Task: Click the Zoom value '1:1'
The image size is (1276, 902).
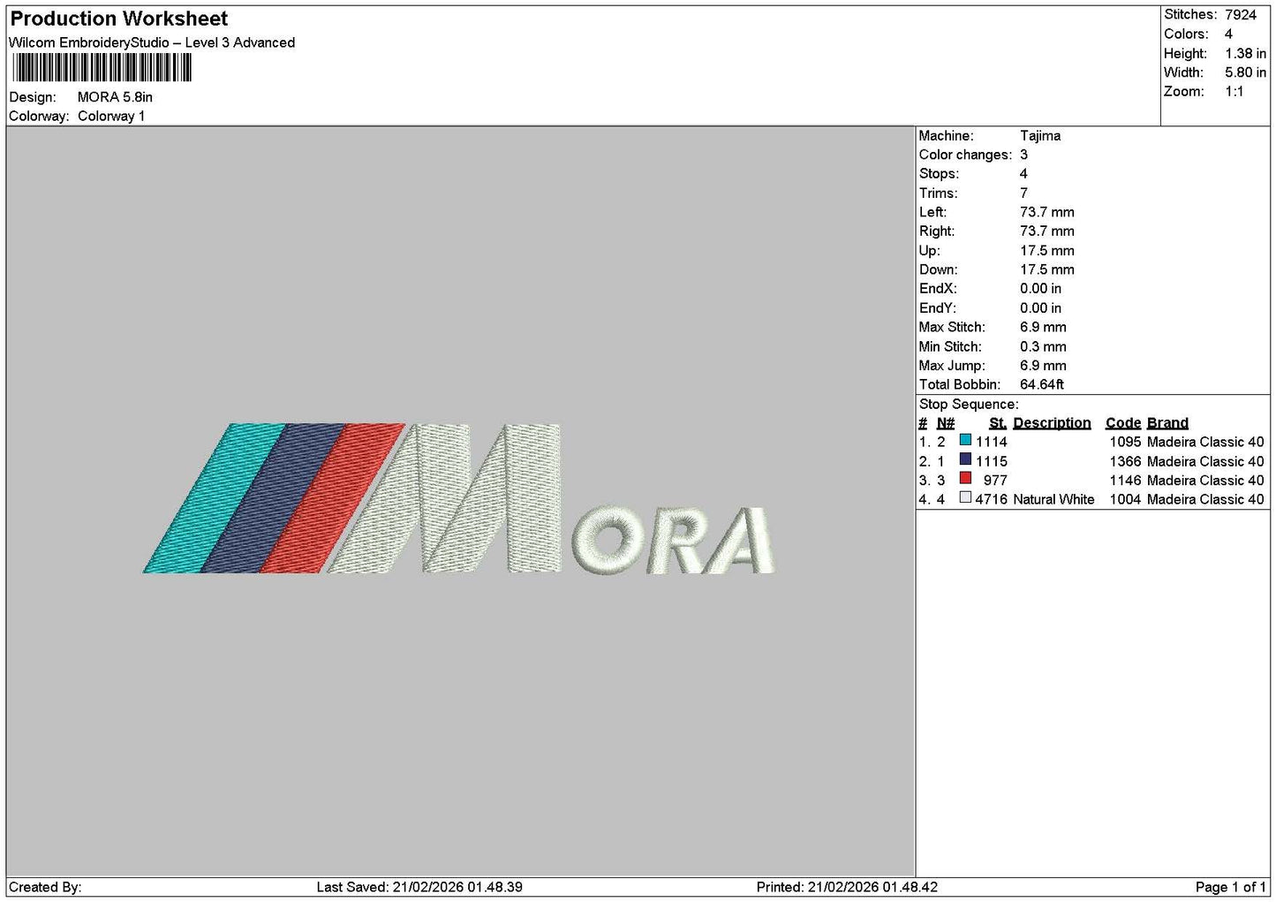Action: 1234,92
